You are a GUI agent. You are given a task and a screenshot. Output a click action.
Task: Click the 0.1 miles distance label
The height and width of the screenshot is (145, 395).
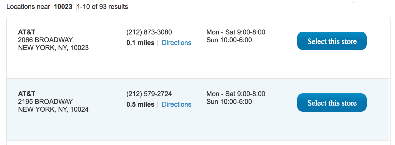[140, 43]
